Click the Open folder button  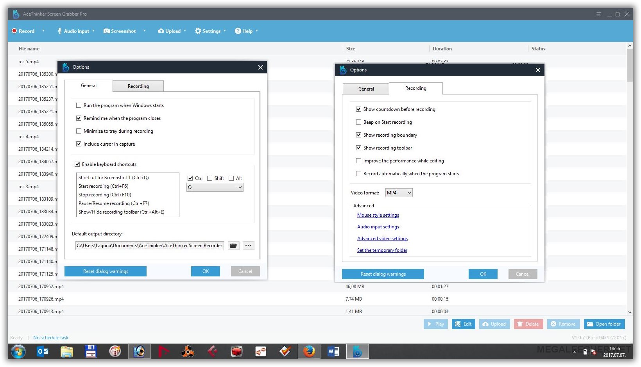pos(604,324)
